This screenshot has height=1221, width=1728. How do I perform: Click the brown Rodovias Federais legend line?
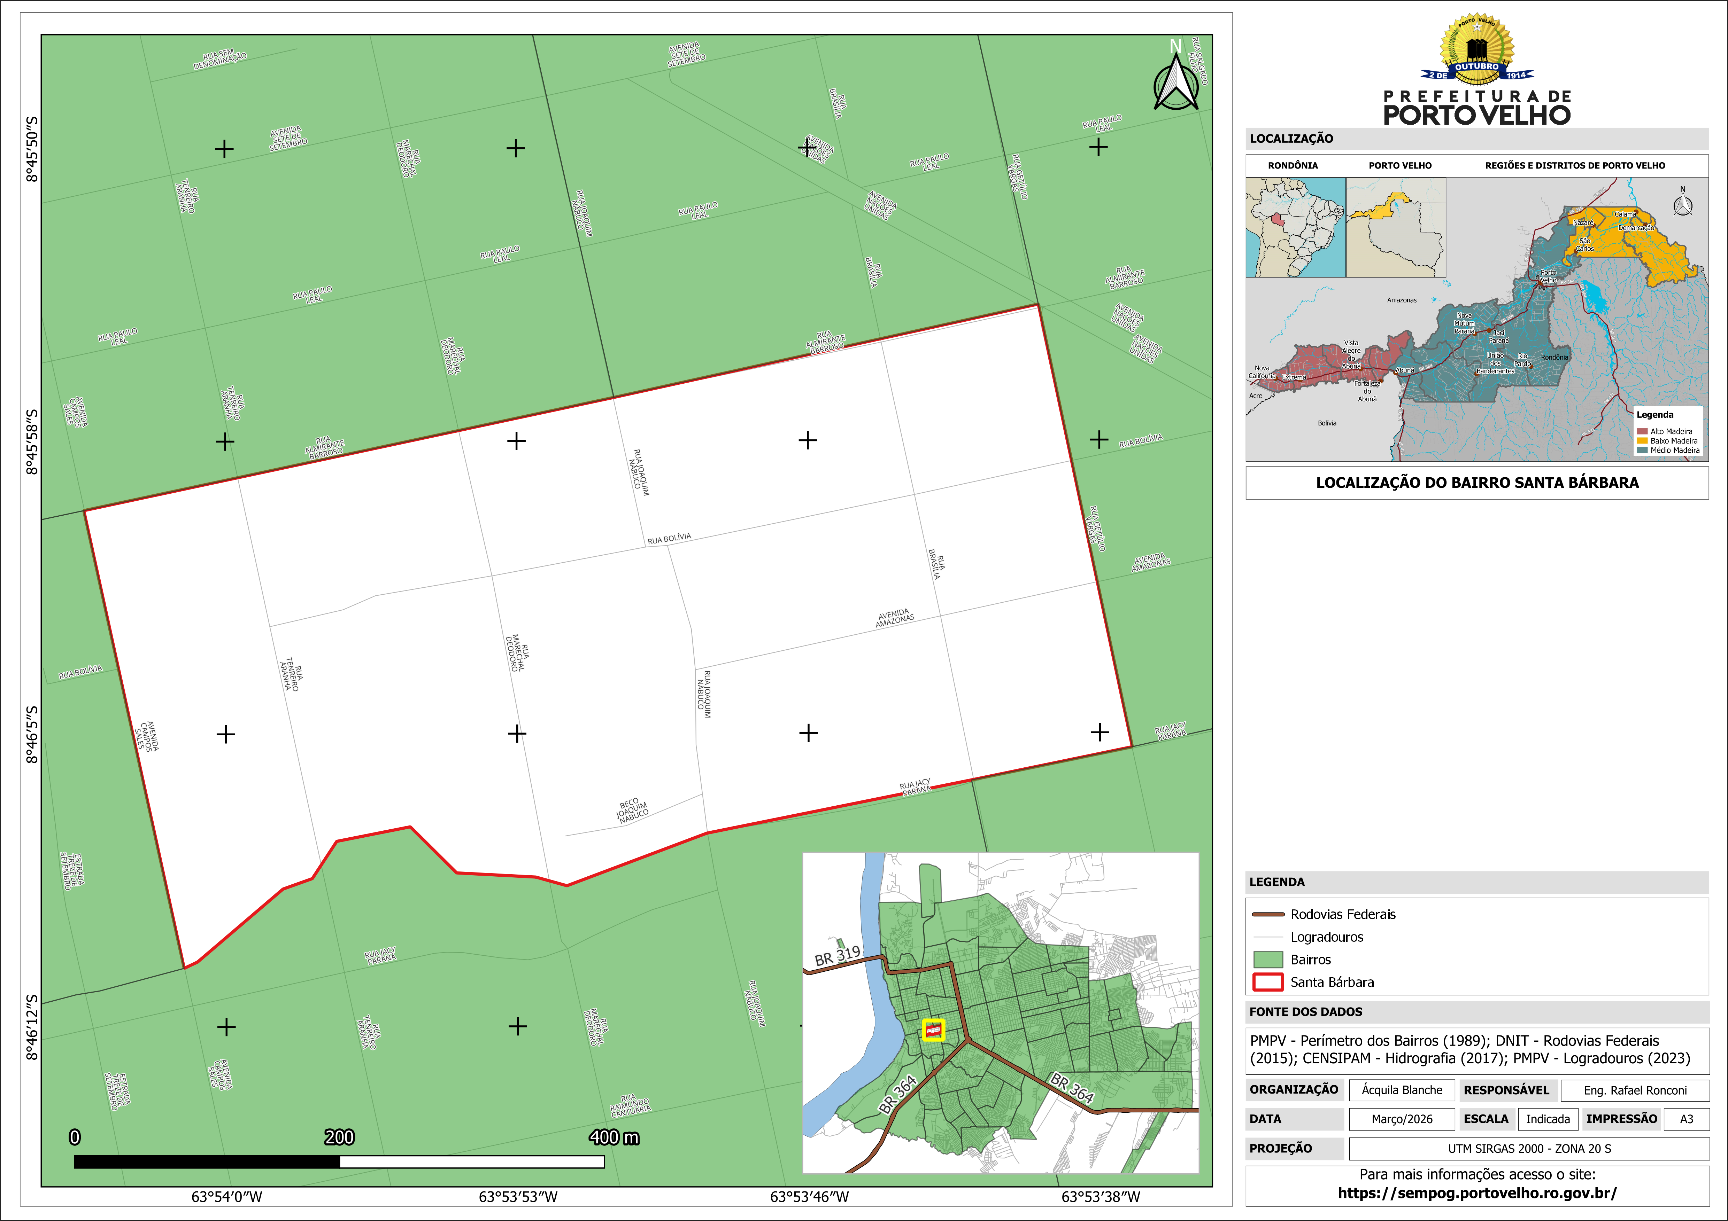1268,914
